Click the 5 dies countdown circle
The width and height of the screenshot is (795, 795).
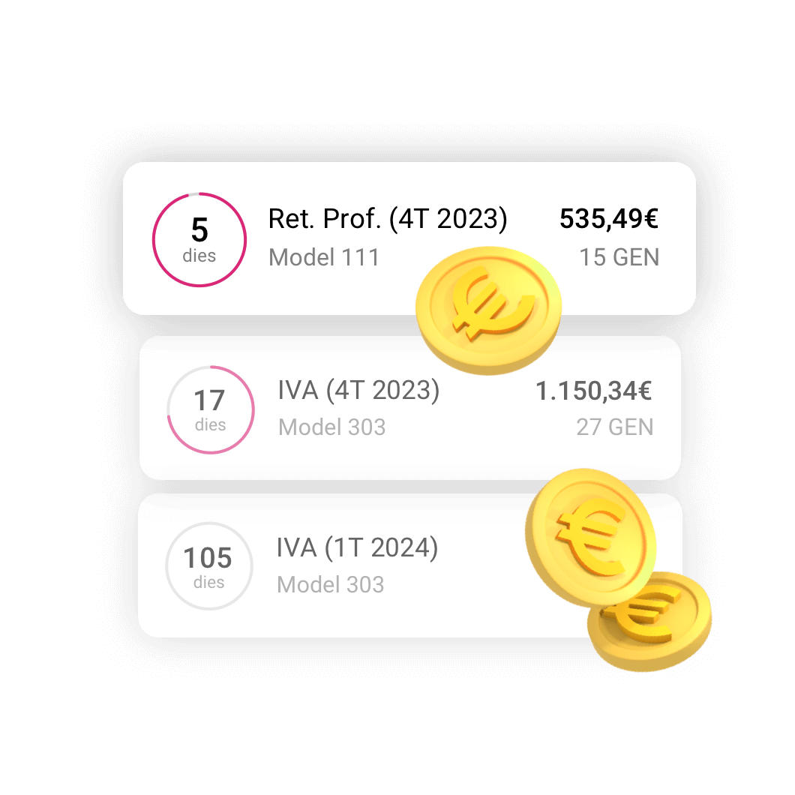(199, 240)
